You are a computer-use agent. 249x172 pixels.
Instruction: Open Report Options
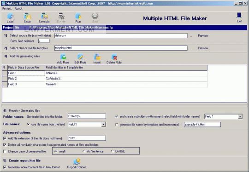77,164
